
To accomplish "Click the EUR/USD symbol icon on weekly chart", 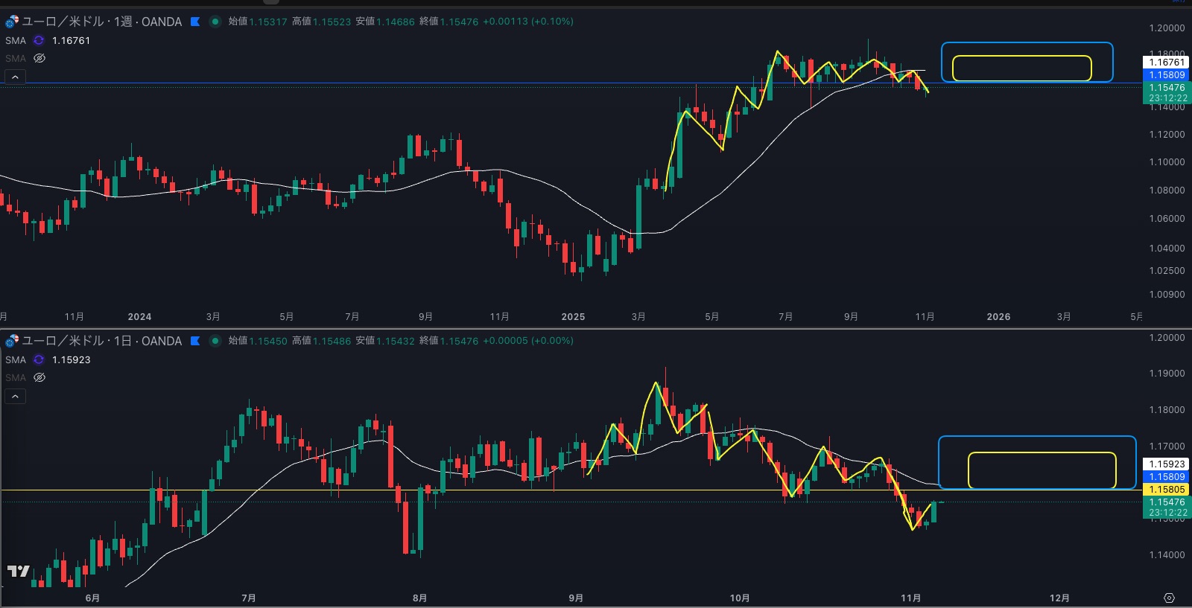I will point(11,22).
